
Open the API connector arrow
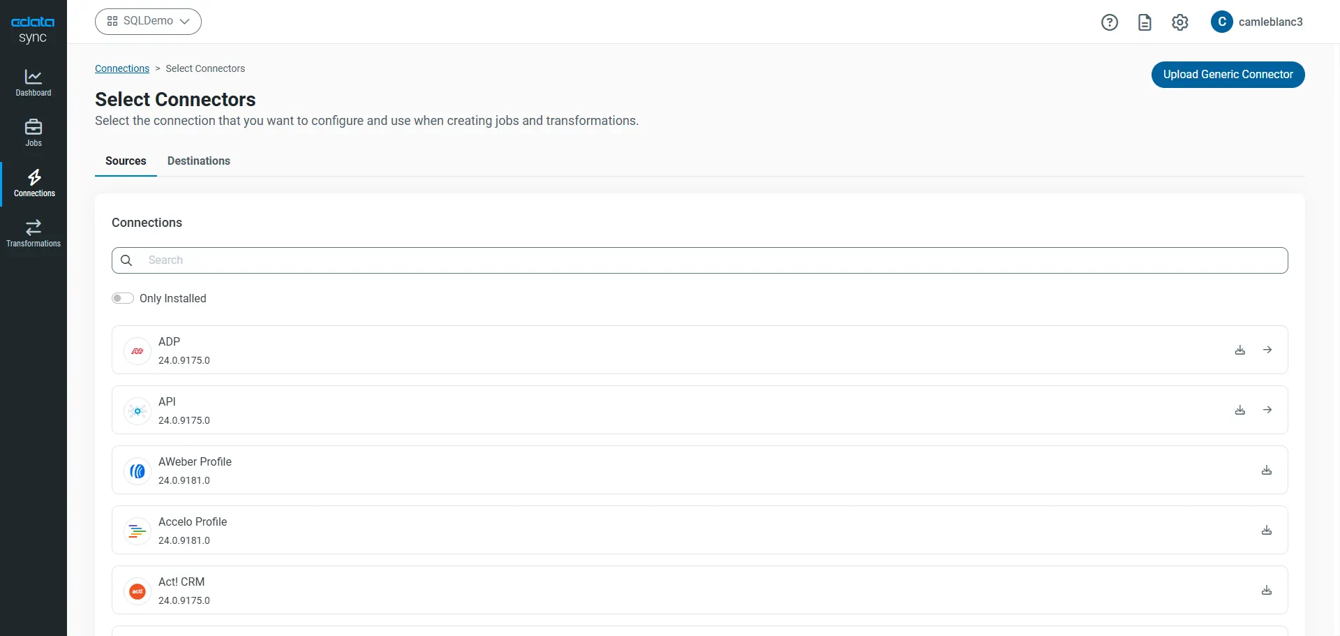pyautogui.click(x=1267, y=410)
